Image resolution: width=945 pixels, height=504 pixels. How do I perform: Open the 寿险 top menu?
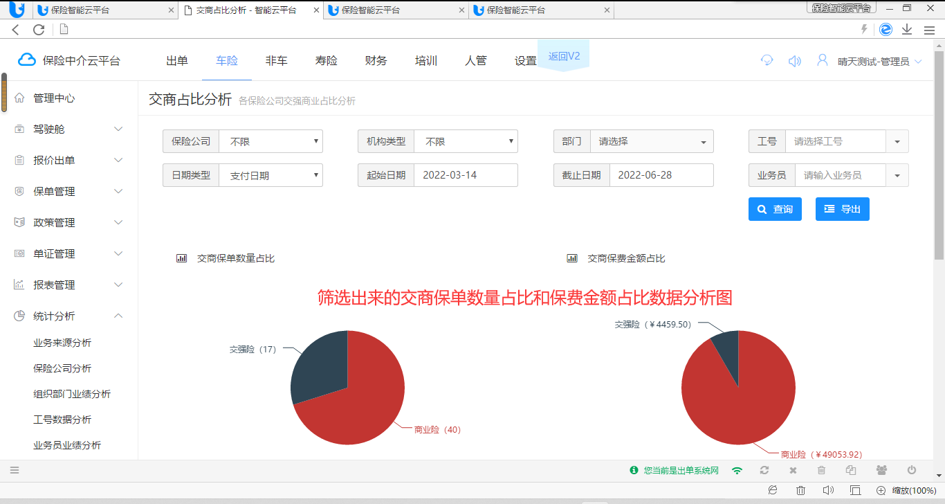pos(327,61)
